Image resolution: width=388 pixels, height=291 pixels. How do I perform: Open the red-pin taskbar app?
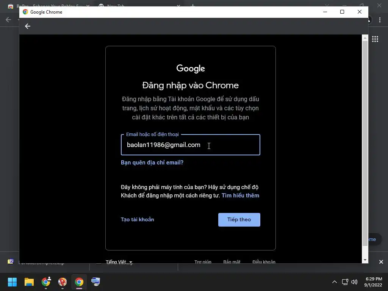tap(63, 282)
